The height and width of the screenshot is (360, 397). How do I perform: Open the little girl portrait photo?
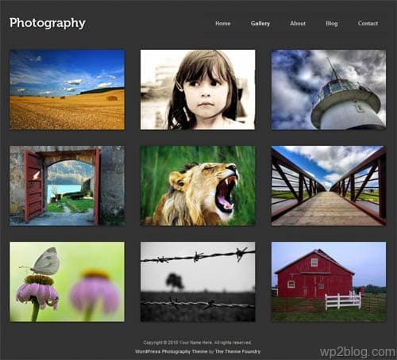tap(198, 90)
